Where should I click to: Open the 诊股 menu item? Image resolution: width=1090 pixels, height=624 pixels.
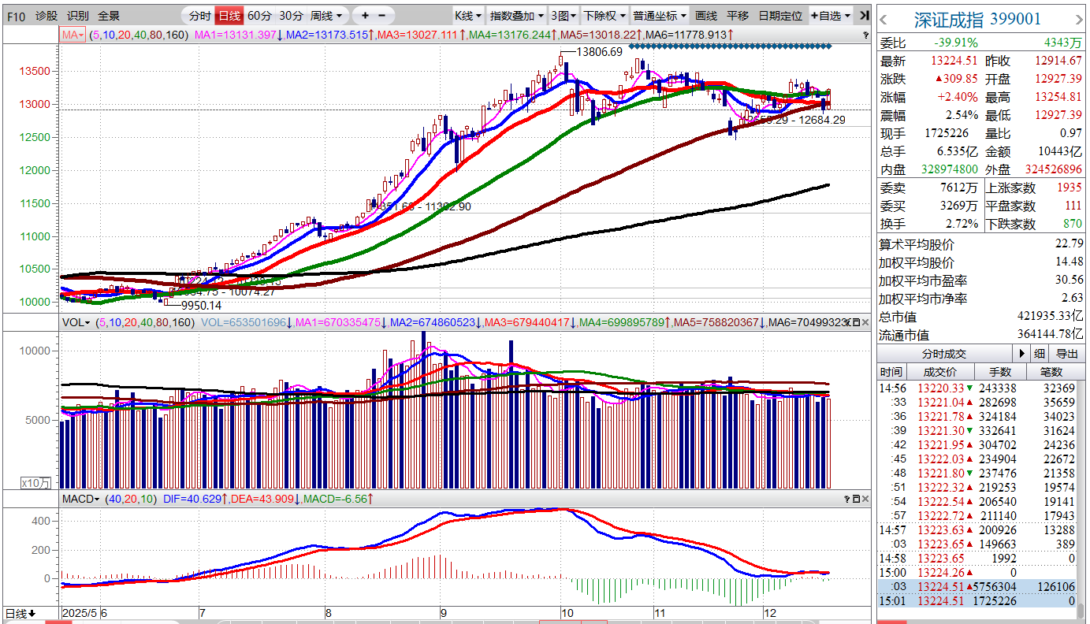(x=47, y=16)
